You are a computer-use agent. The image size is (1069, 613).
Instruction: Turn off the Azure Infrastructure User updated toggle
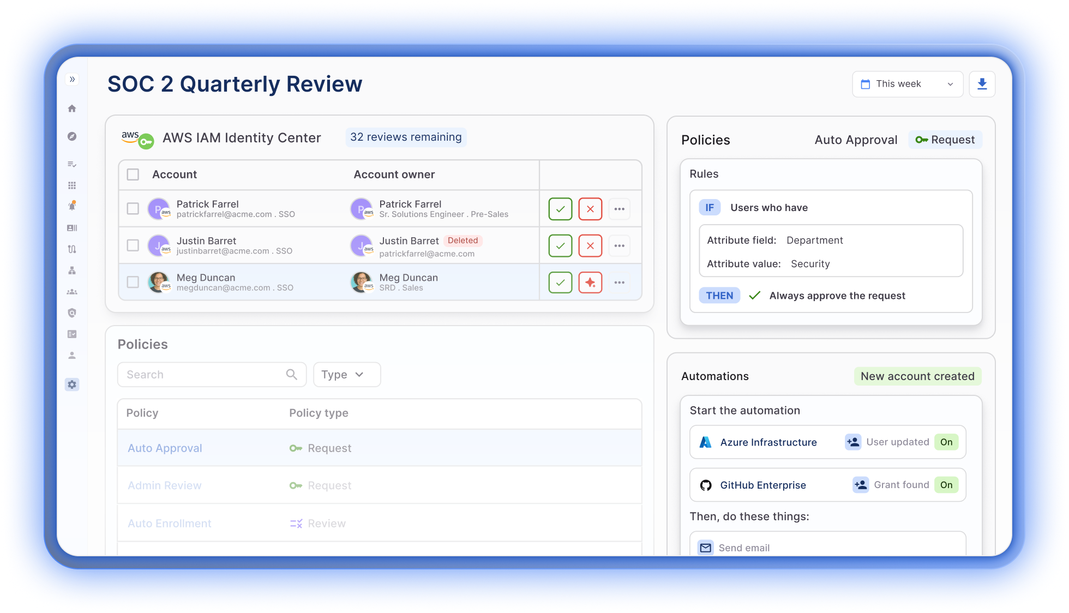click(x=946, y=442)
